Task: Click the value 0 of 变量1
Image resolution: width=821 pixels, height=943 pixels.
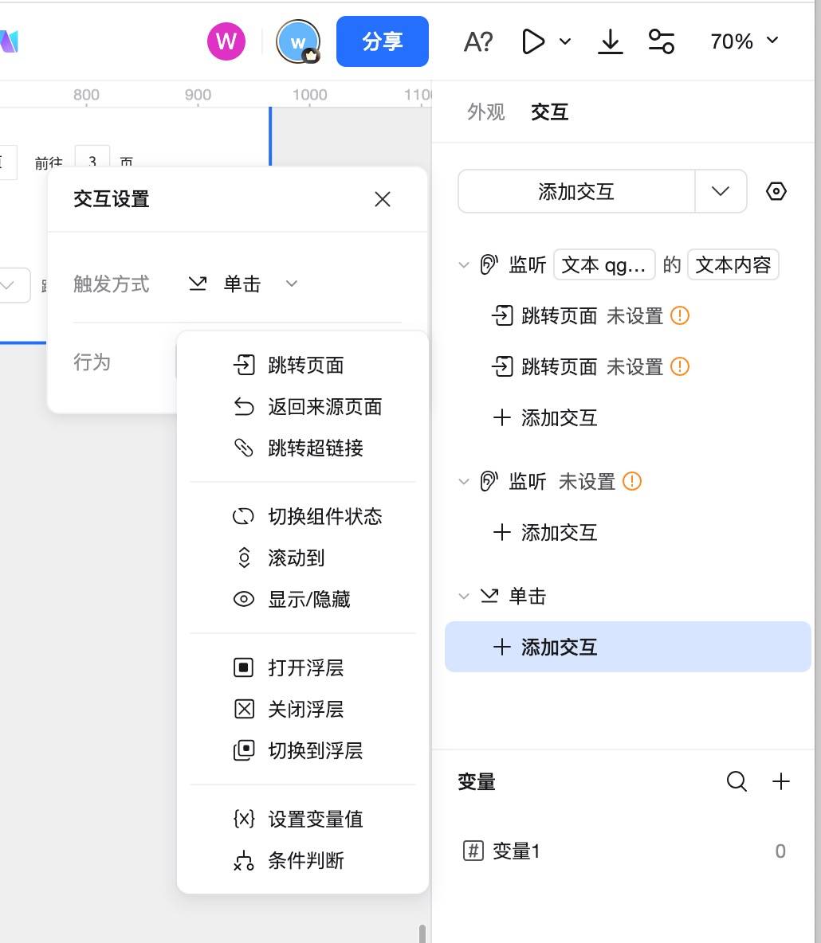Action: (x=780, y=851)
